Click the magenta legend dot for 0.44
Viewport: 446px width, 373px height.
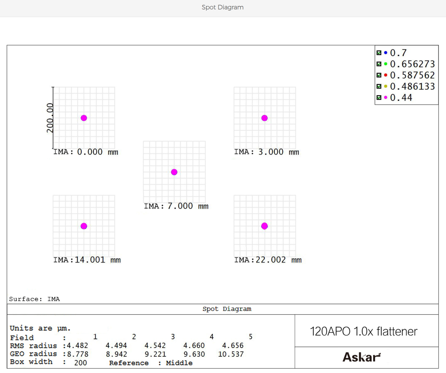(x=385, y=97)
